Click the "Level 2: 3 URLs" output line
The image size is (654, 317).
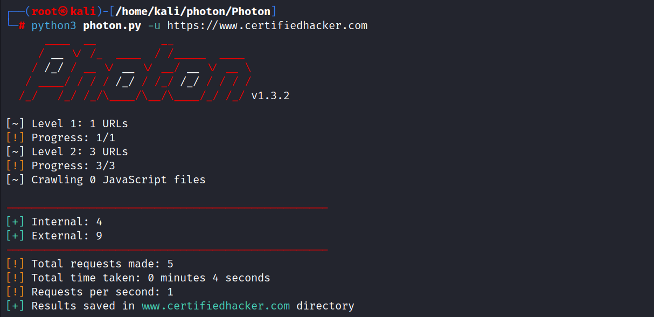click(80, 151)
